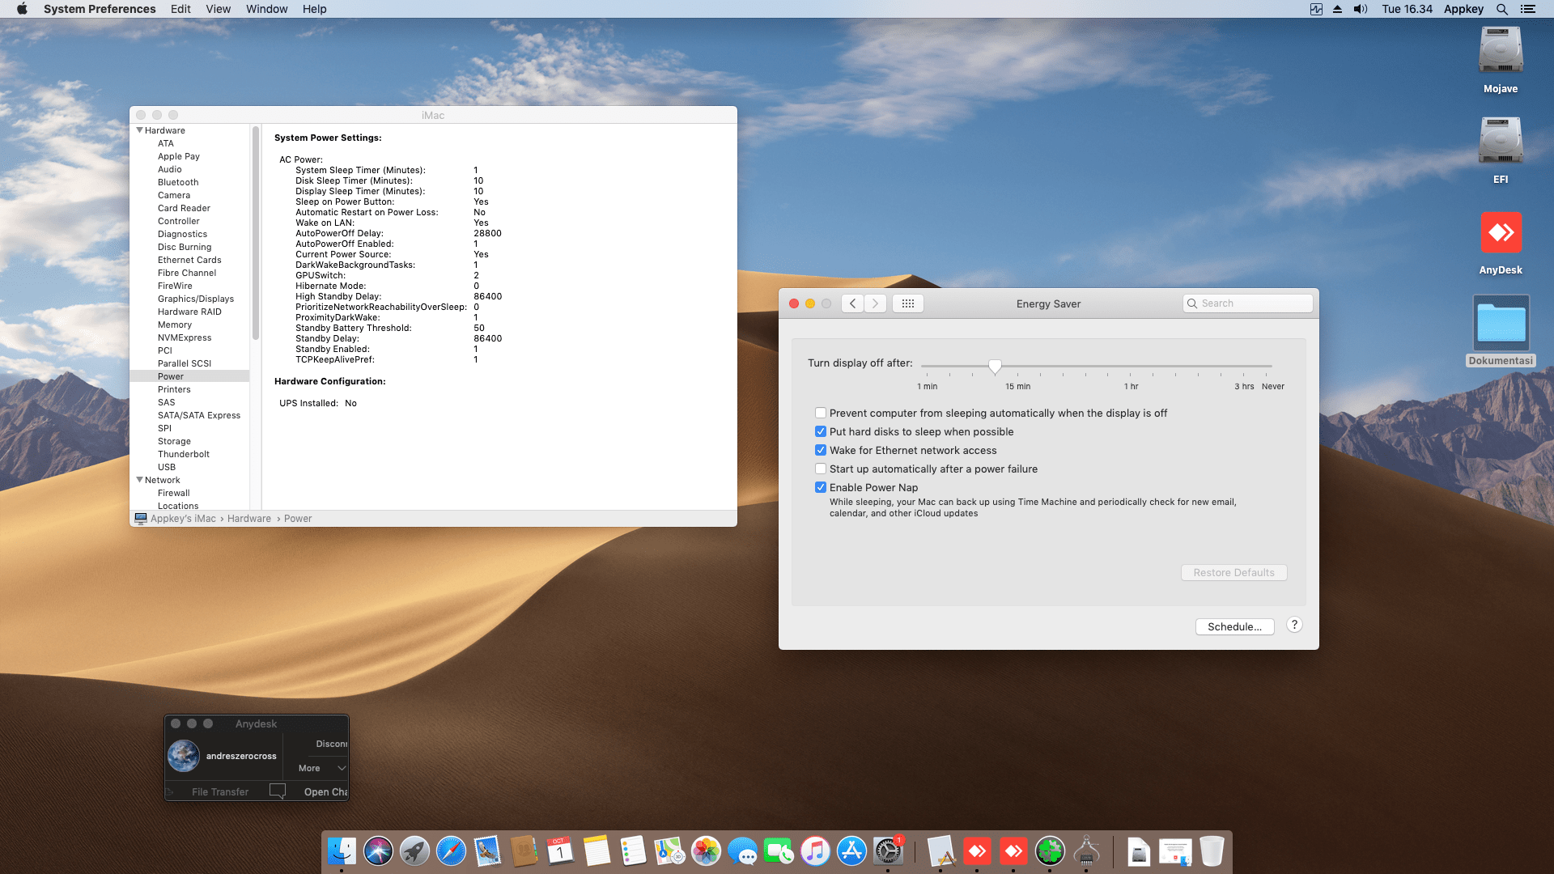Collapse the Network tree section
This screenshot has width=1554, height=874.
(139, 480)
